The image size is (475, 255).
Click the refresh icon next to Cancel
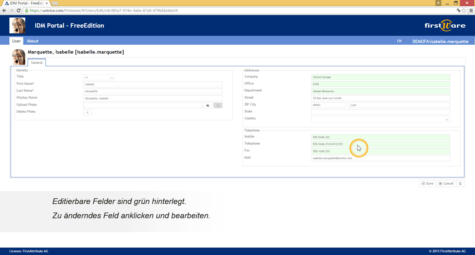(460, 183)
